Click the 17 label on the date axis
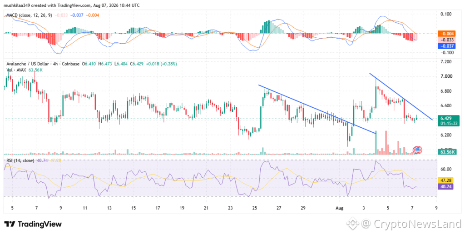Viewport: 465px width, 235px height. click(x=158, y=208)
